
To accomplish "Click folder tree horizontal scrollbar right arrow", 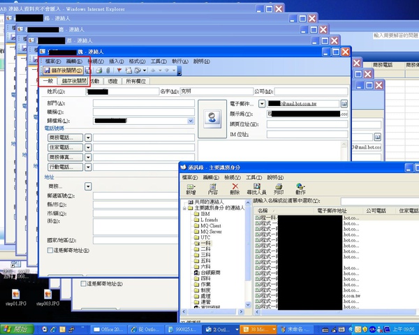I will 241,311.
